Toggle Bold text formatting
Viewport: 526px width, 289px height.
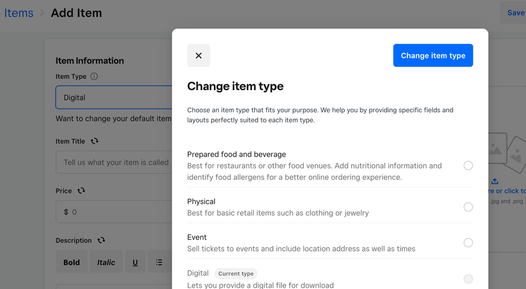72,262
